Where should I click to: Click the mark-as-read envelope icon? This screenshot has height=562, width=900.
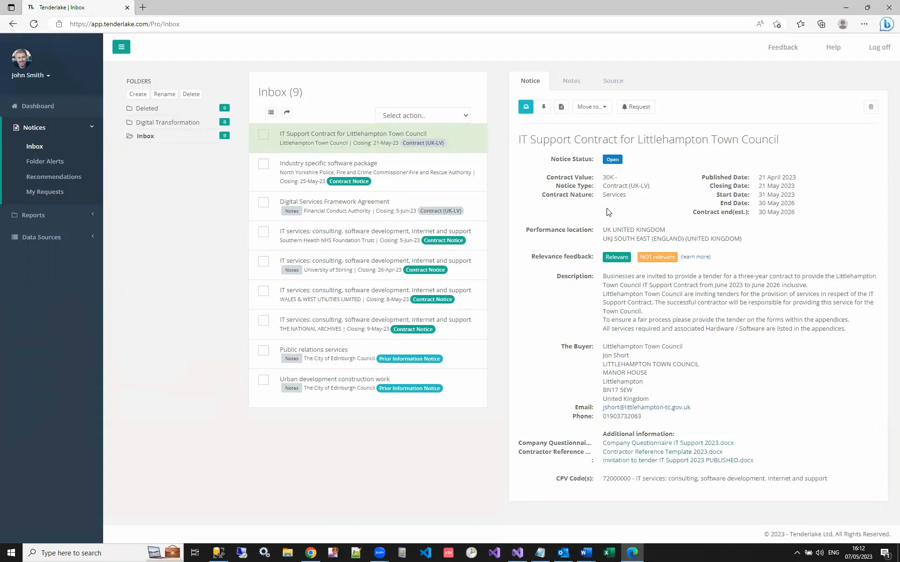[x=526, y=107]
